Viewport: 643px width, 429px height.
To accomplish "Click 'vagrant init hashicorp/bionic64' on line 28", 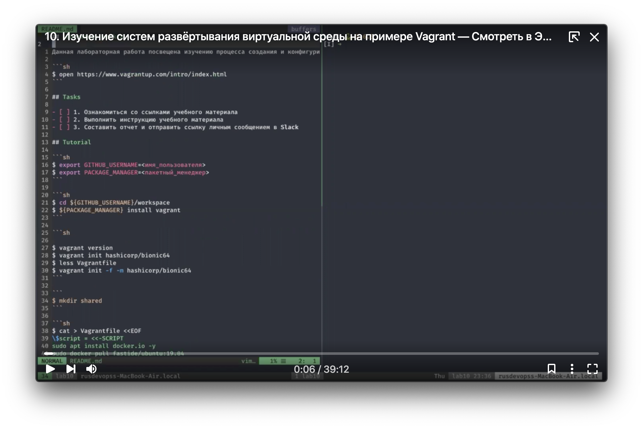I will tap(111, 255).
